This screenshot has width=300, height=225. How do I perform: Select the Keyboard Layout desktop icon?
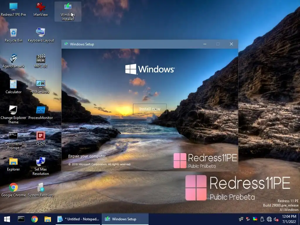(41, 35)
